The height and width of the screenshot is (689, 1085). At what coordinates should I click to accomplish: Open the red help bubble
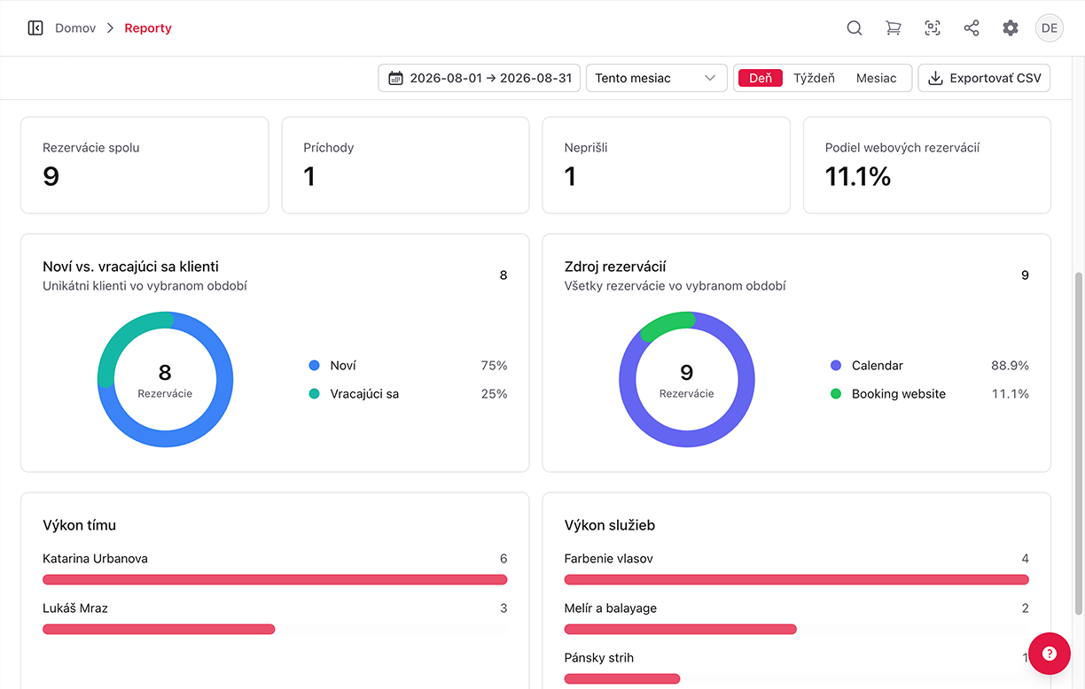pos(1050,654)
